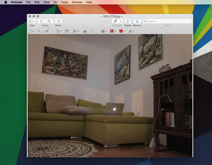Toggle the Markup toolbar off
This screenshot has height=165, width=212.
(137, 21)
